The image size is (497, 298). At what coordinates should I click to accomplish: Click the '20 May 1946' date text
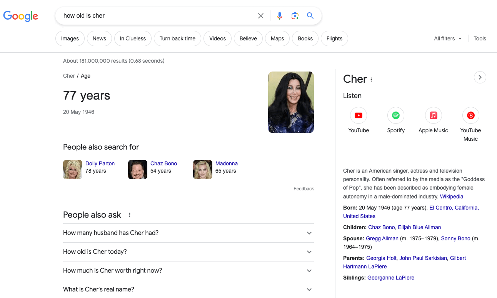tap(78, 112)
